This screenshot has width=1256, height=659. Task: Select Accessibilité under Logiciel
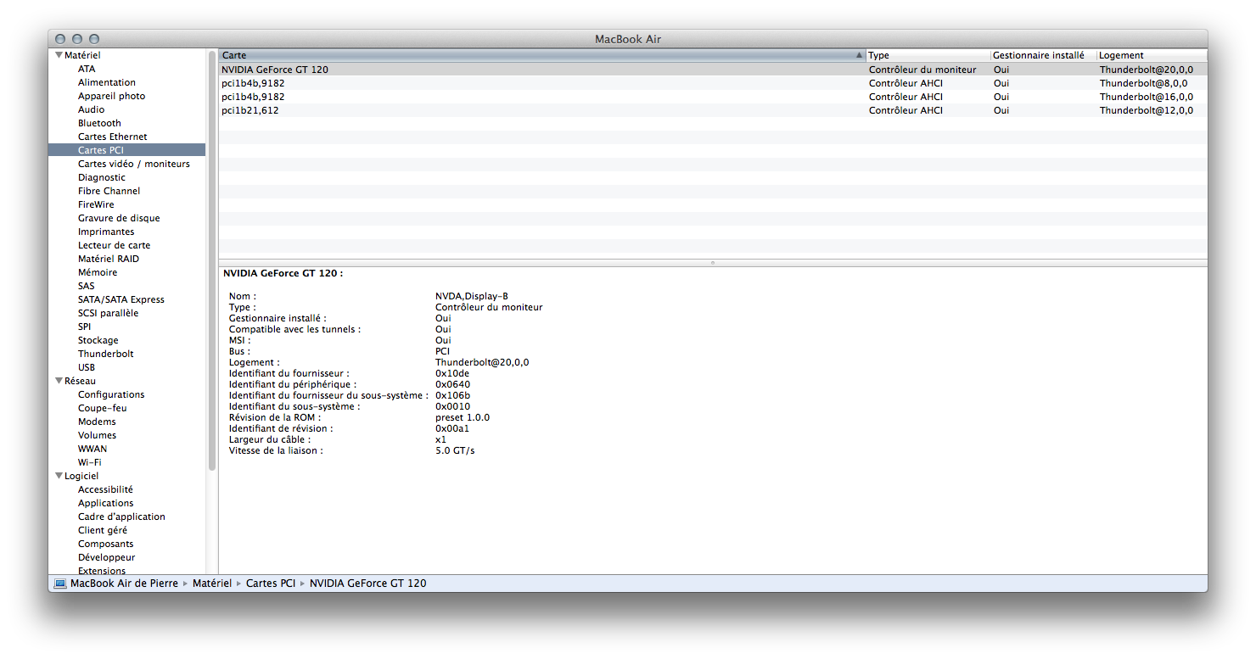(x=105, y=489)
